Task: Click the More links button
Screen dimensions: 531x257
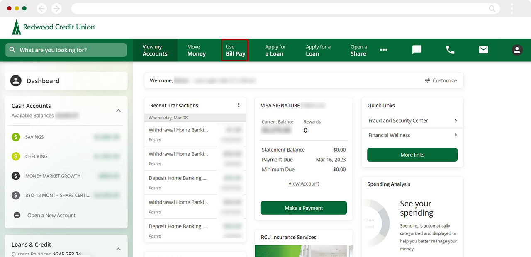Action: [412, 155]
